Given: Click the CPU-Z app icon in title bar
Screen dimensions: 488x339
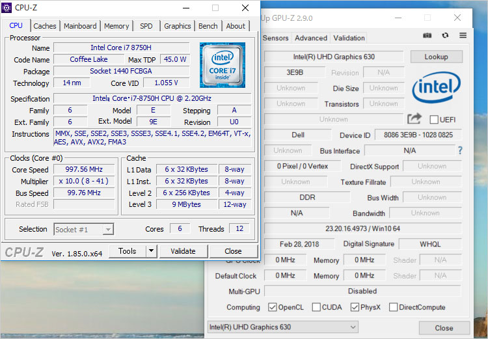Looking at the screenshot, I should coord(7,8).
